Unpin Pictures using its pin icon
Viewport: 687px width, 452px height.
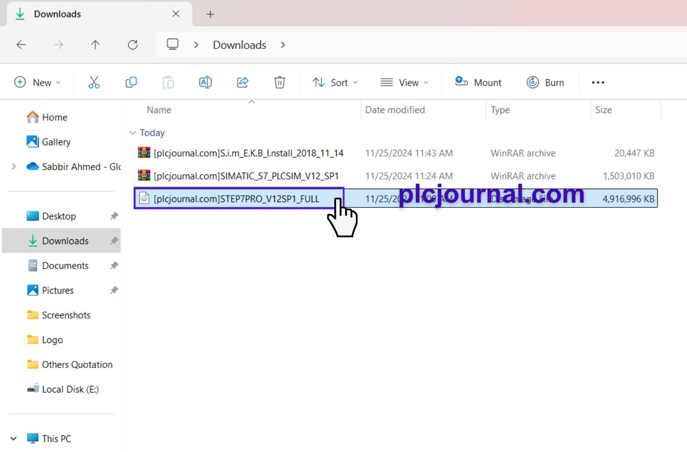coord(114,290)
